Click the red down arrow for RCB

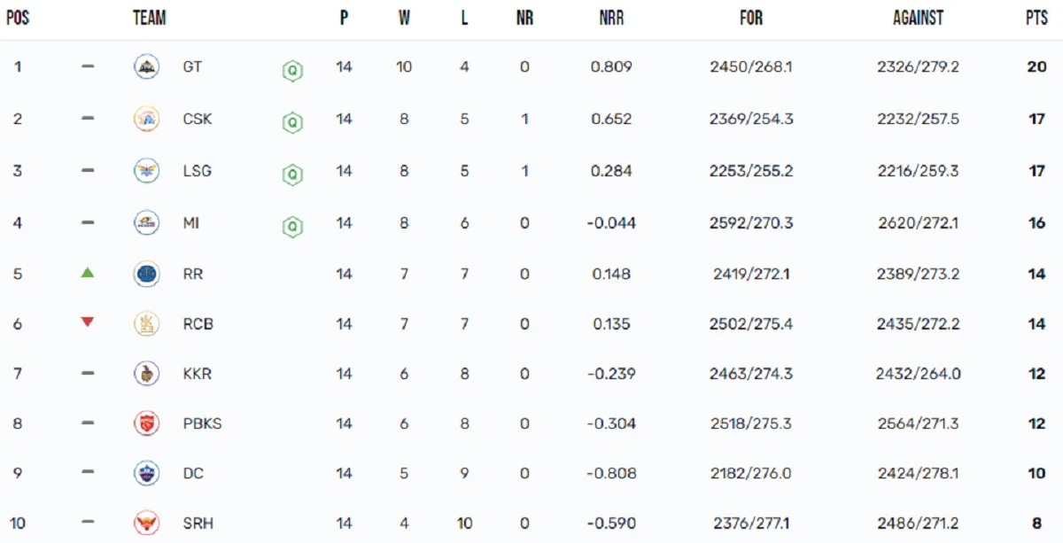[x=87, y=322]
